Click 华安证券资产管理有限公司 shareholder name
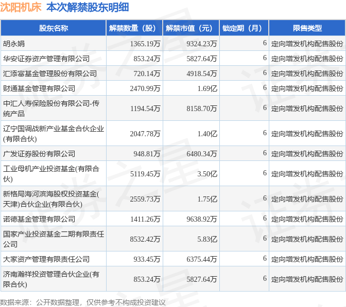This screenshot has height=307, width=346. [46, 59]
